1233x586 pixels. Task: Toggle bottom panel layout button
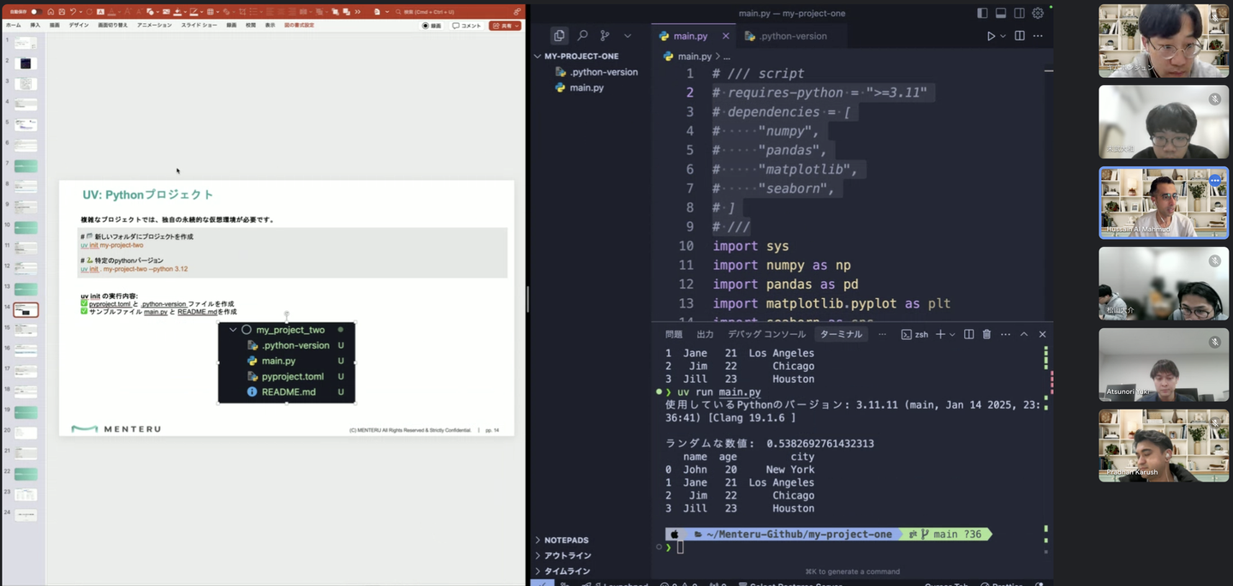[x=1000, y=13]
